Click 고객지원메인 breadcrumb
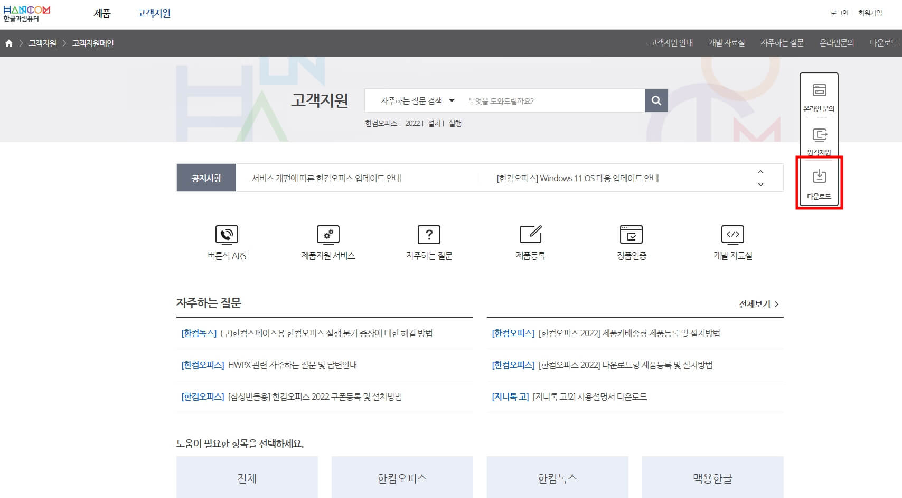 click(x=93, y=43)
